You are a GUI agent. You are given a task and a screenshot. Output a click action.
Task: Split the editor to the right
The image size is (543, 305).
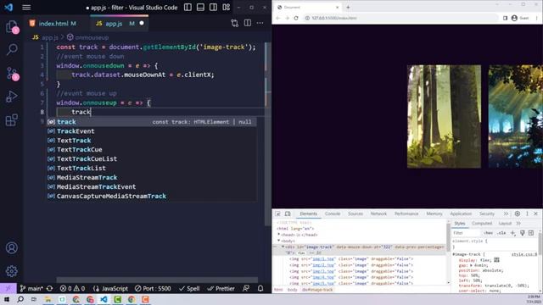(248, 23)
